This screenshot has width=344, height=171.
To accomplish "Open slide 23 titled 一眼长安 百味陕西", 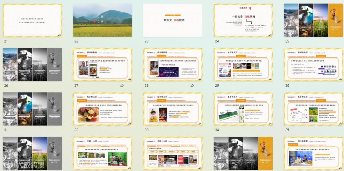I will pos(173,20).
